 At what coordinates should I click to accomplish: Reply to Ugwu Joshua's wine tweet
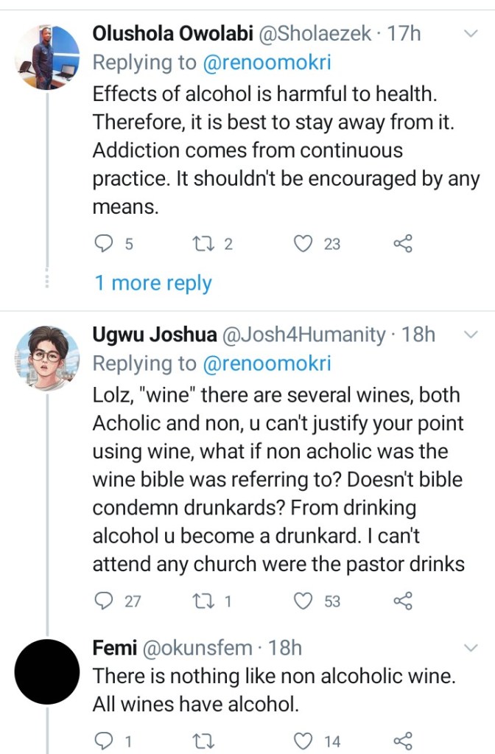pos(105,601)
